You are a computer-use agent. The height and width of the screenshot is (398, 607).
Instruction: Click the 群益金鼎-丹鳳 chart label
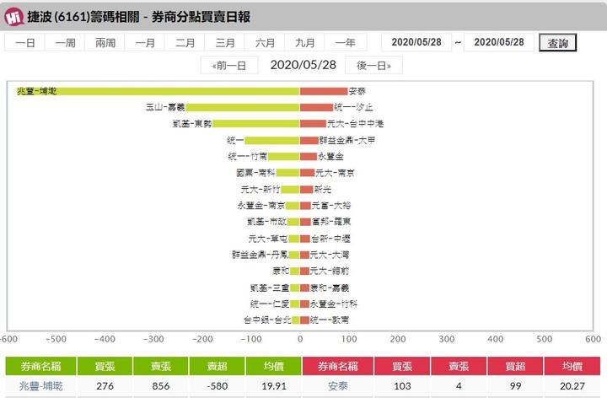[261, 255]
